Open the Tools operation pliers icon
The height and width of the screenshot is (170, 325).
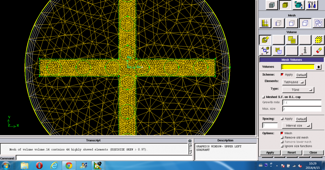[x=312, y=5]
